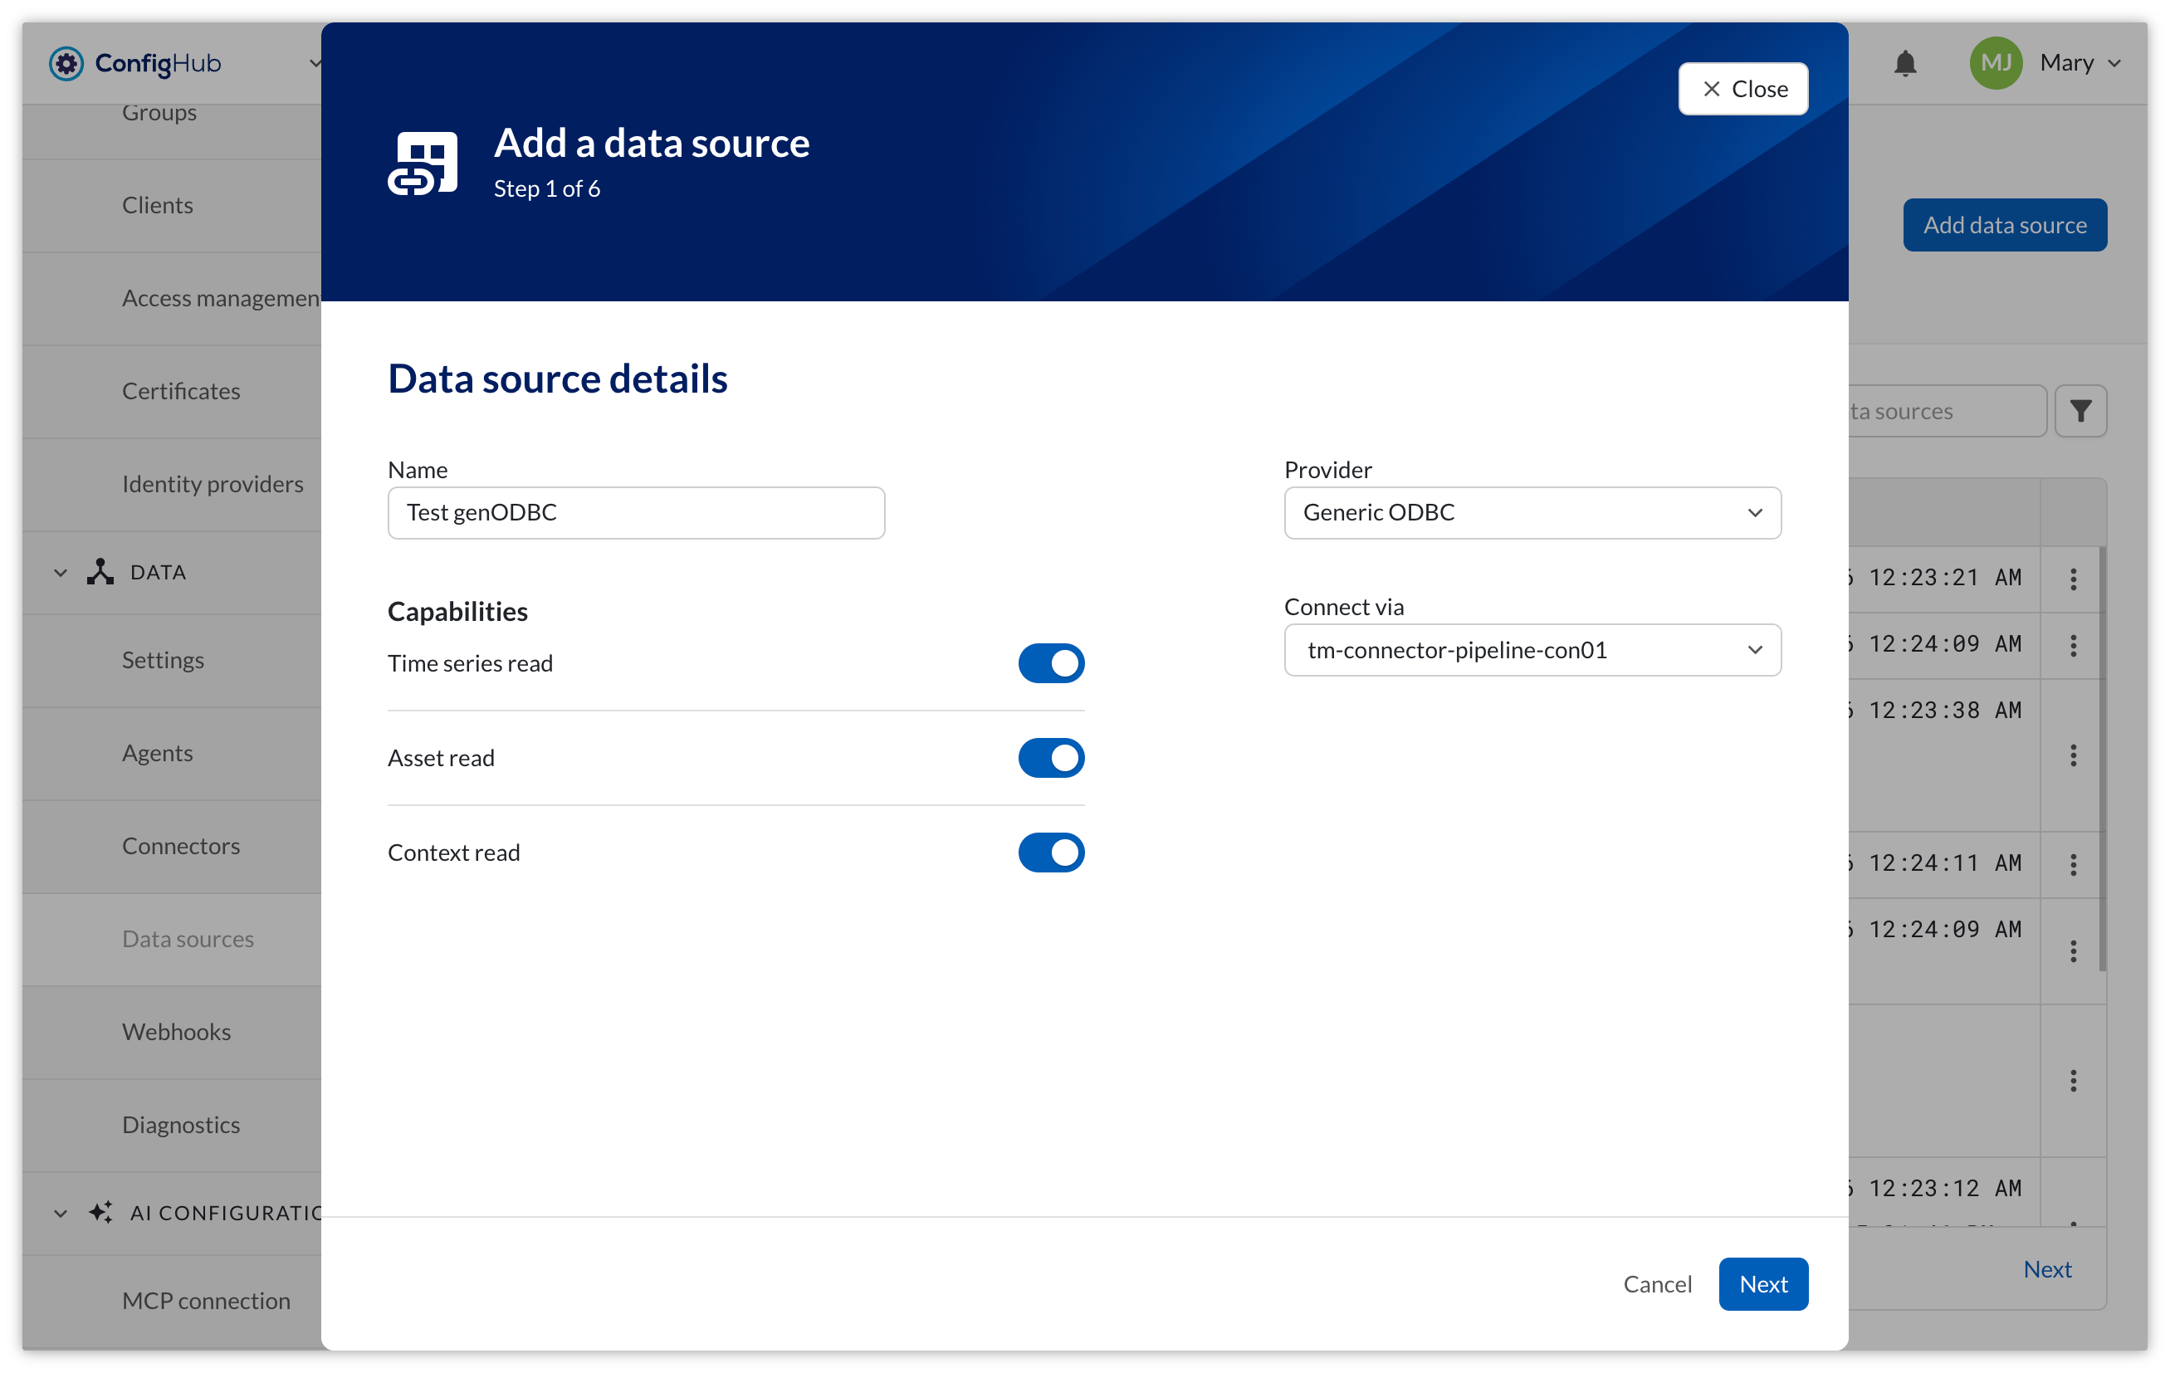Click the ConfigHub gear logo
2170x1373 pixels.
pyautogui.click(x=66, y=63)
